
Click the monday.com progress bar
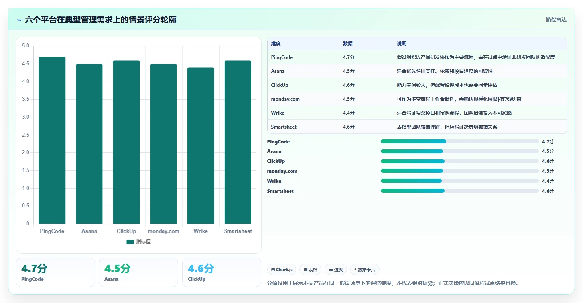click(x=460, y=171)
